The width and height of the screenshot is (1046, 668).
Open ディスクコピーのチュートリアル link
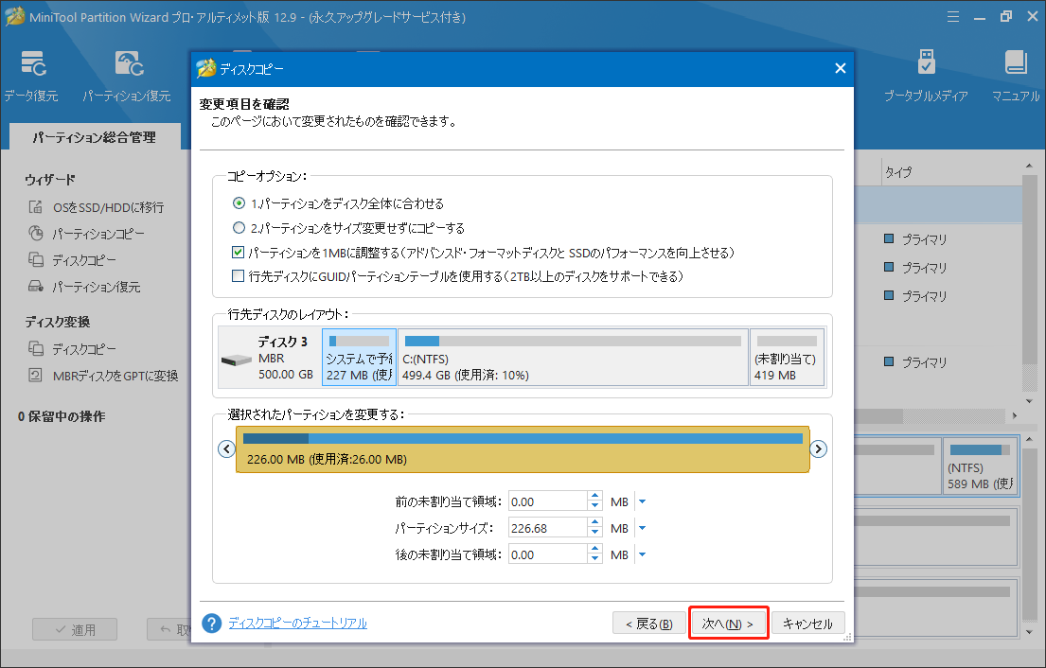point(297,623)
